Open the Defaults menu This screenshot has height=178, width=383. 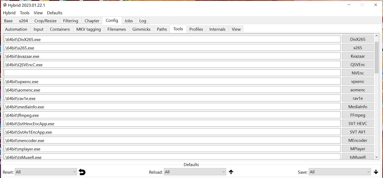[54, 13]
